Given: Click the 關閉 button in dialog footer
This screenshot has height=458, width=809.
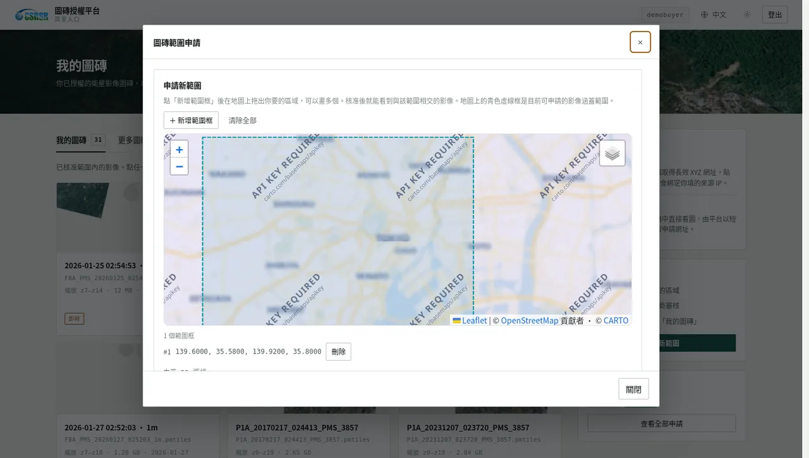Looking at the screenshot, I should [x=633, y=389].
